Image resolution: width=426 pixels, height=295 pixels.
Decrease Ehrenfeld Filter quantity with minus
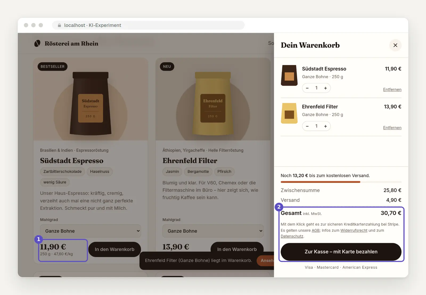[307, 126]
